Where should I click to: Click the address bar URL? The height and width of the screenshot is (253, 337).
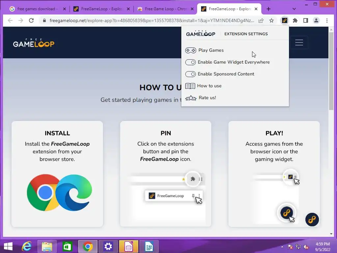tap(152, 20)
